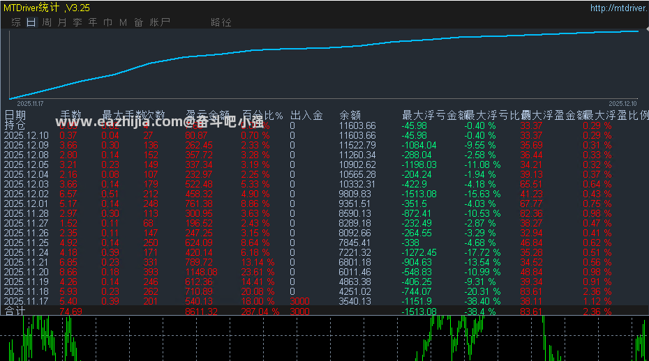The width and height of the screenshot is (649, 361).
Task: Click the 最大浮亏金额 column header
Action: point(435,115)
